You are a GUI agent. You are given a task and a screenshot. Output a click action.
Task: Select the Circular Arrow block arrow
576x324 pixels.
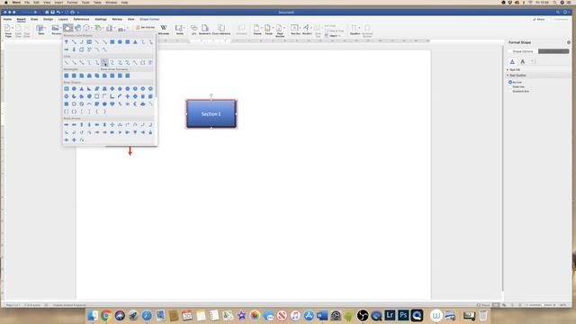pos(82,140)
